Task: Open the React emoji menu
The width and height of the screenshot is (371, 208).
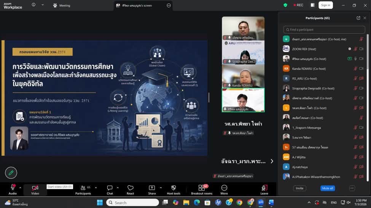Action: click(131, 189)
